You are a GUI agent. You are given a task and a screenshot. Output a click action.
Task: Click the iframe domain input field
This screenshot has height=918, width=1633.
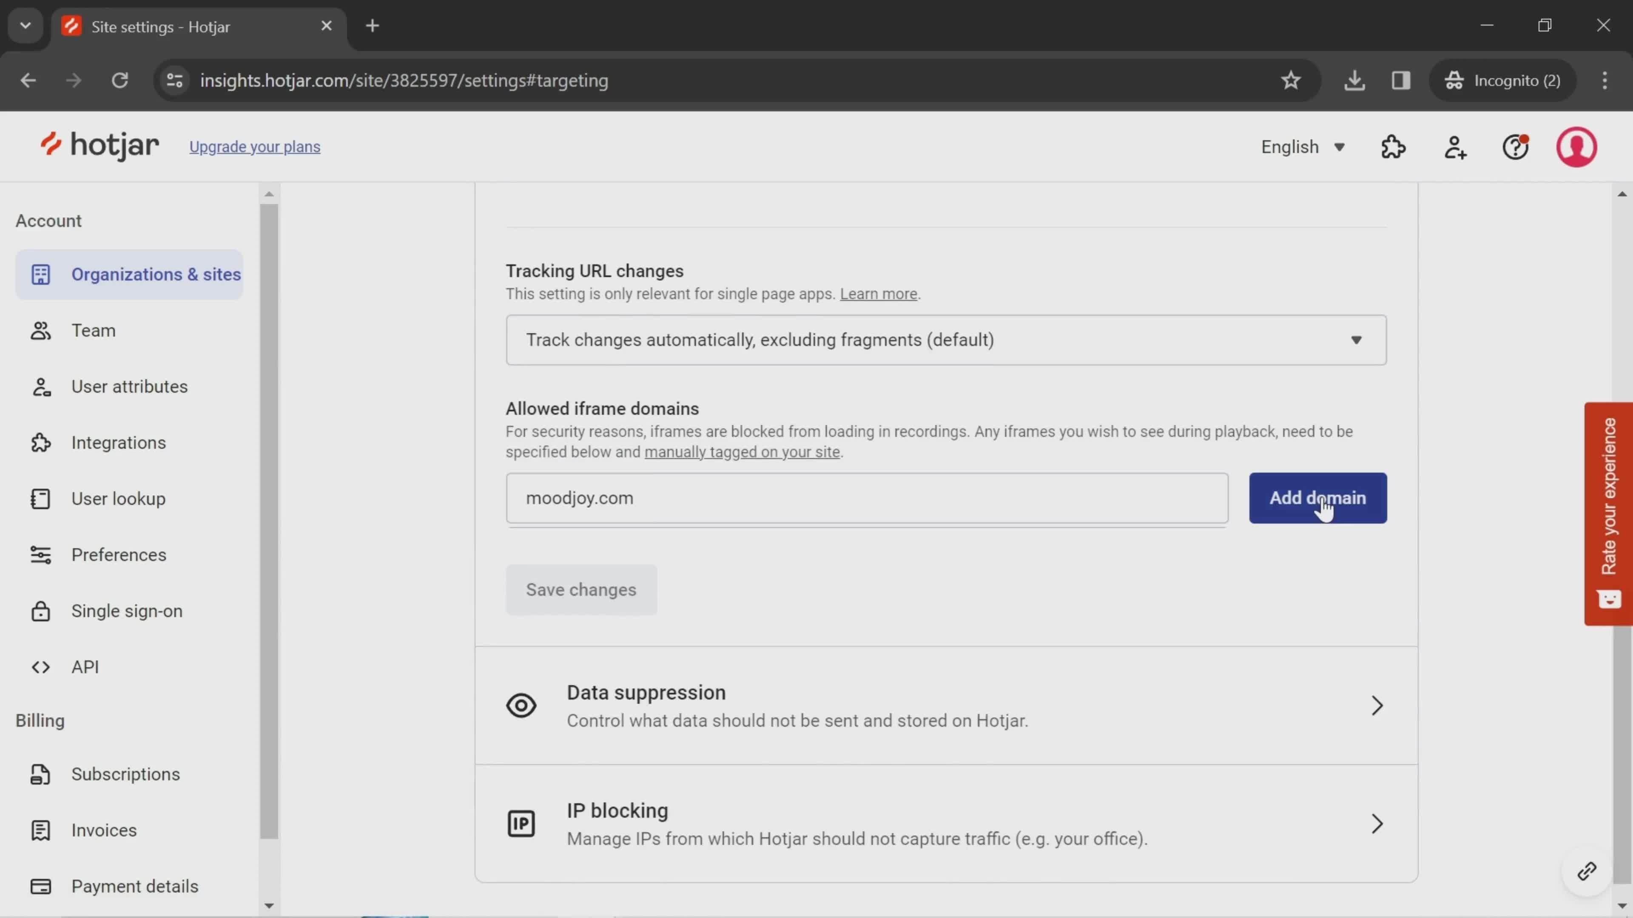coord(867,498)
